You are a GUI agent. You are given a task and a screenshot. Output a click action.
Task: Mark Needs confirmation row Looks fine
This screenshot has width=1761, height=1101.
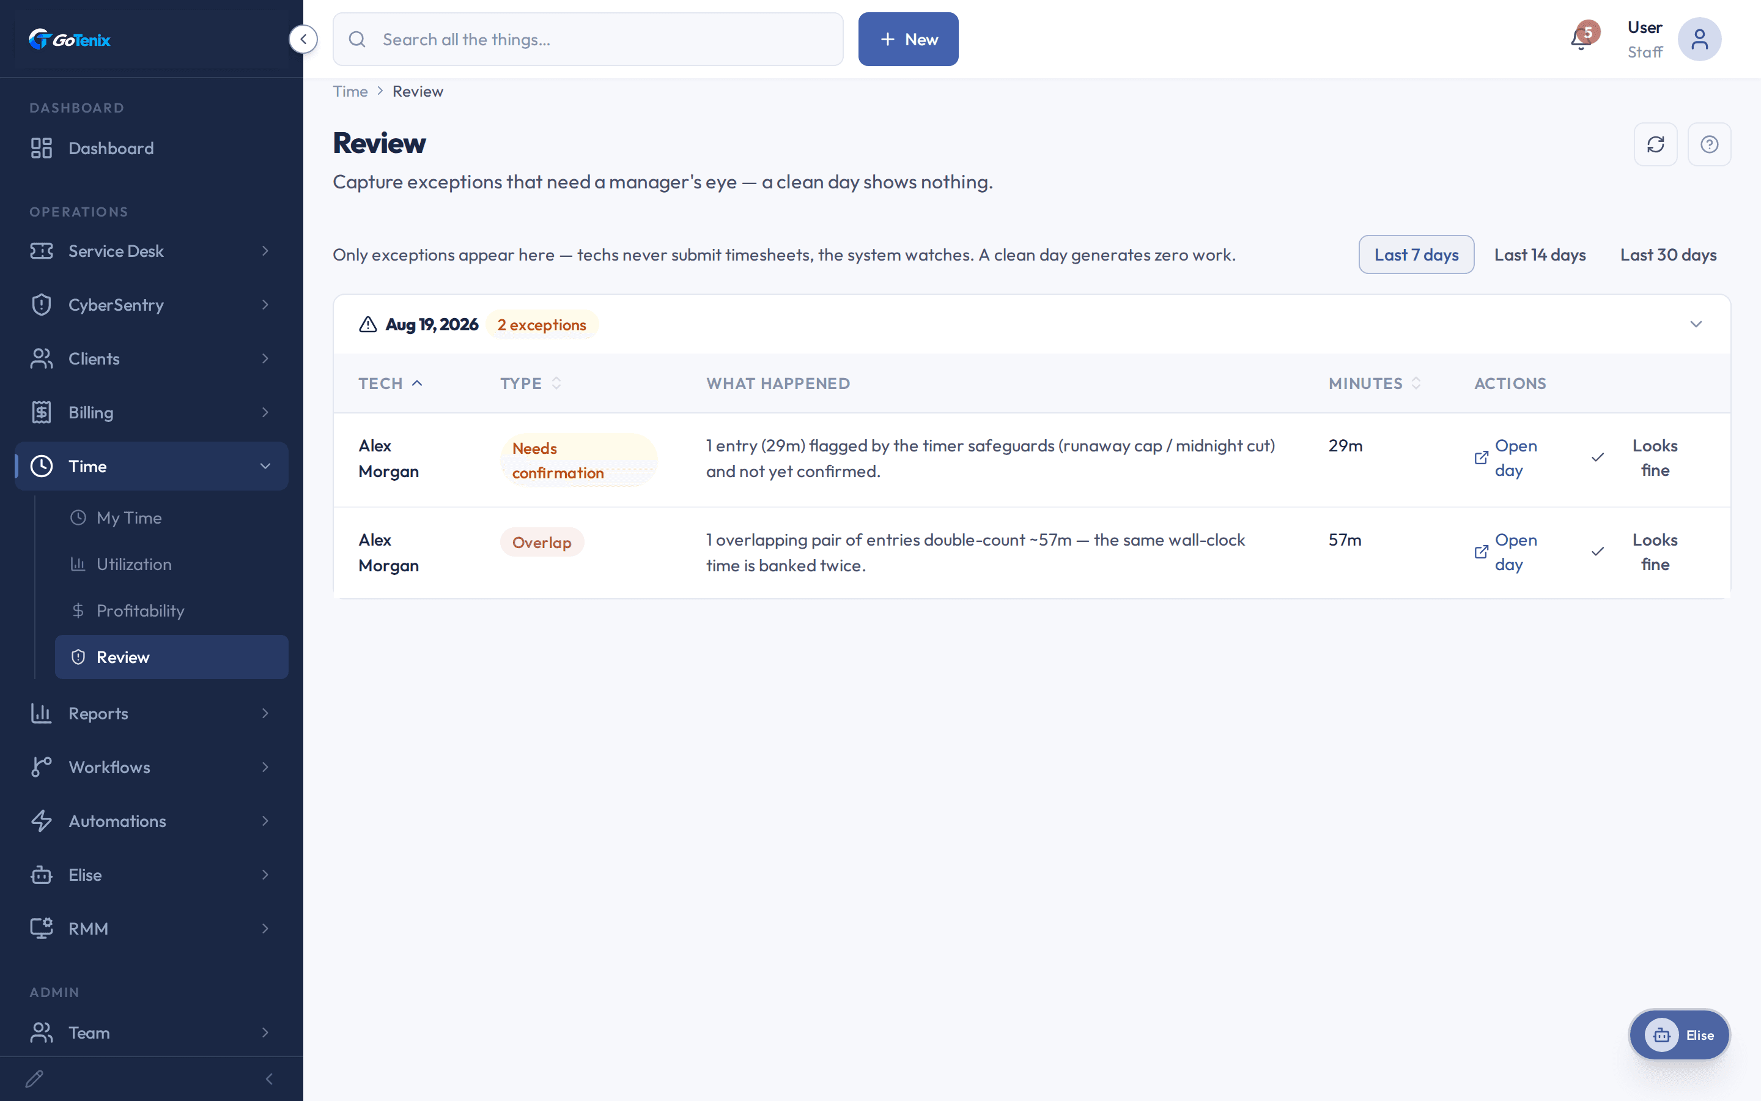tap(1635, 458)
